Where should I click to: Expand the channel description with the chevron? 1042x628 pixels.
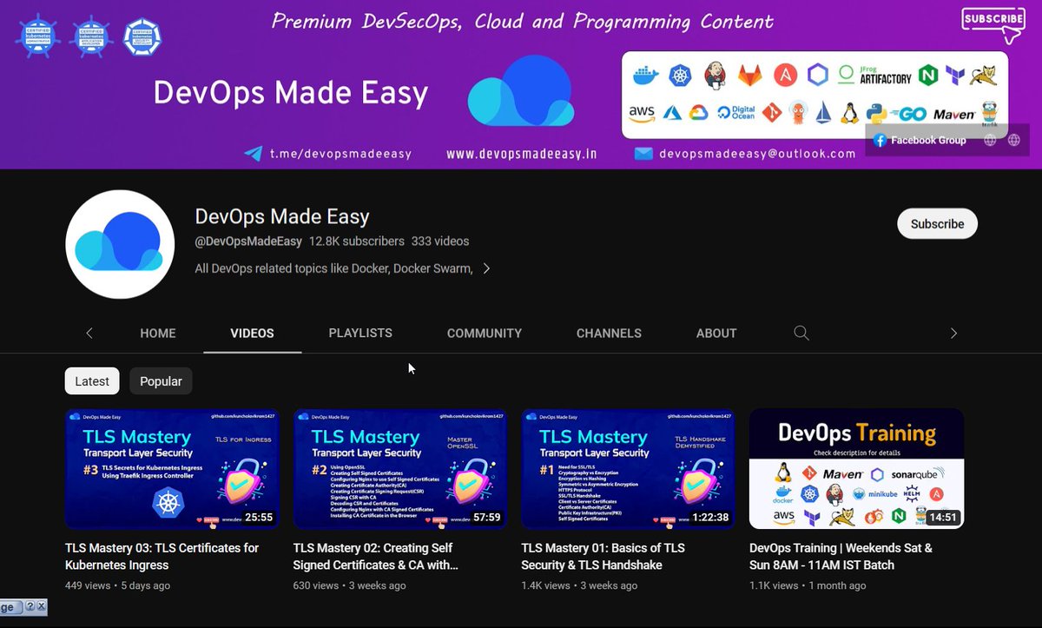[x=486, y=268]
